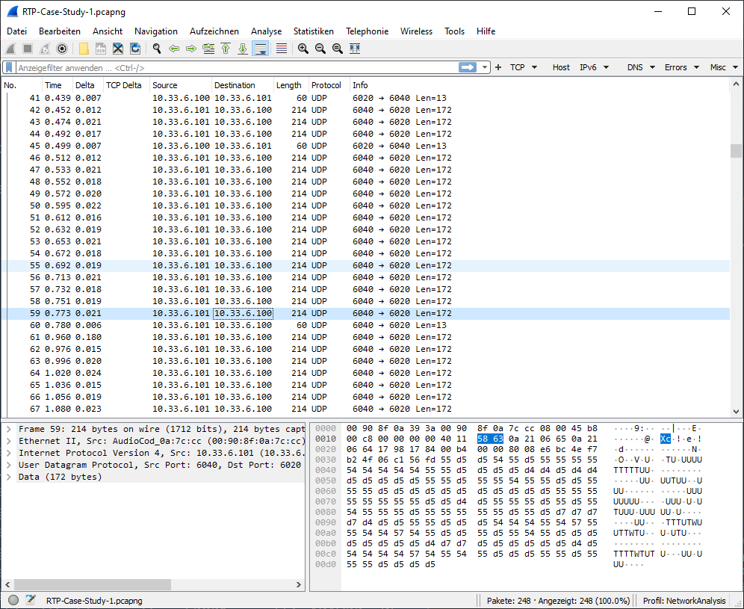Reset text to normal size
The image size is (744, 609).
click(338, 49)
